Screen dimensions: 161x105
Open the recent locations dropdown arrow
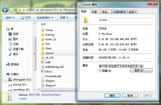tap(16, 10)
